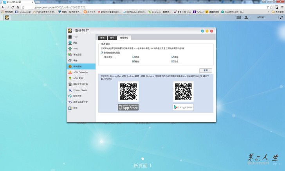Screen dimensions: 285x171
Task: Open Registration (註冊) sidebar item
Action: tap(81, 108)
